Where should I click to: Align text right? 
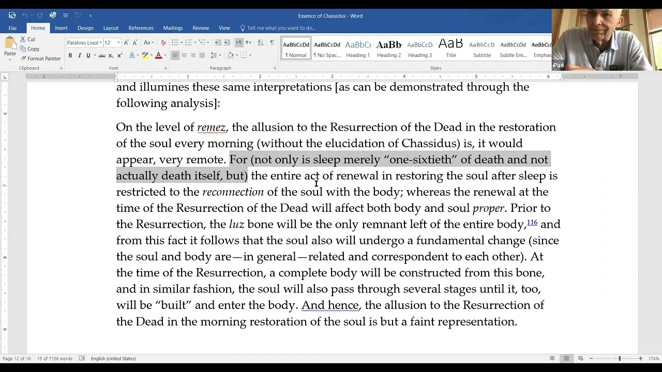click(x=193, y=55)
